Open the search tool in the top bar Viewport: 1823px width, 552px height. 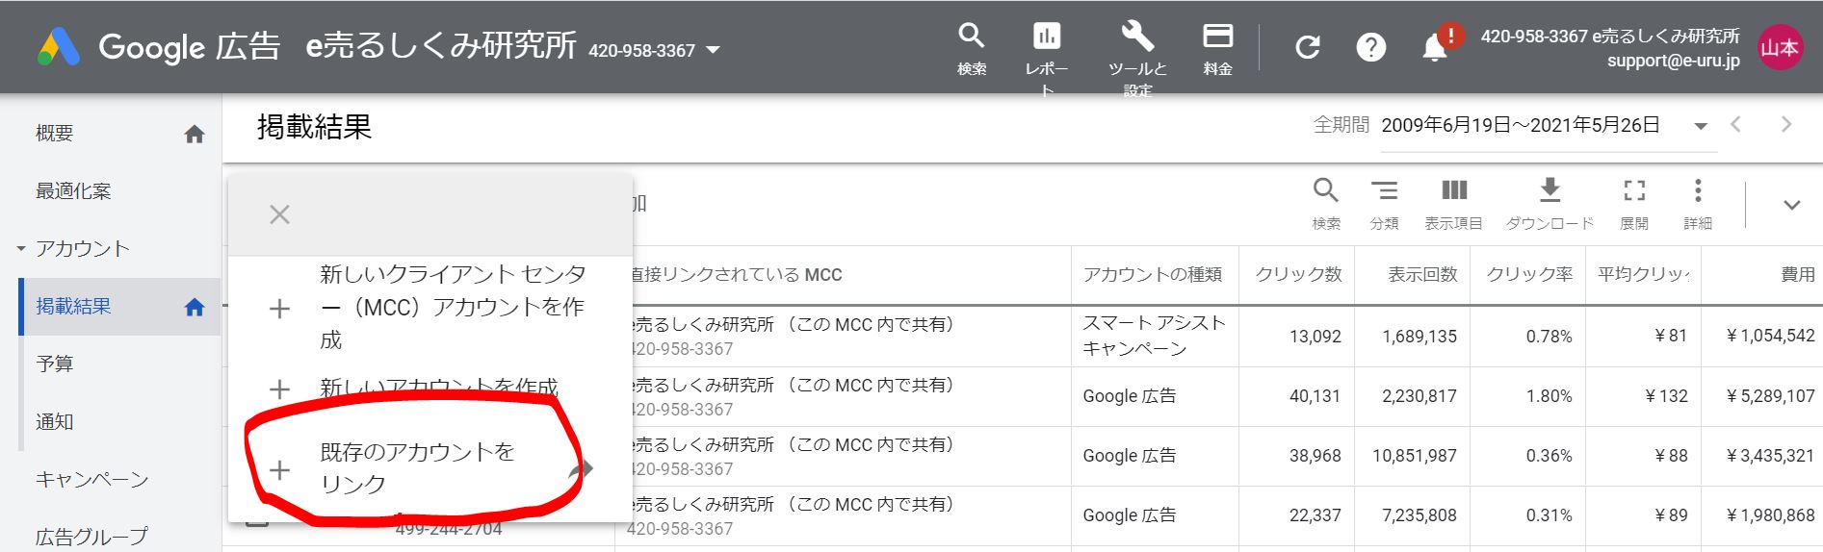(971, 48)
